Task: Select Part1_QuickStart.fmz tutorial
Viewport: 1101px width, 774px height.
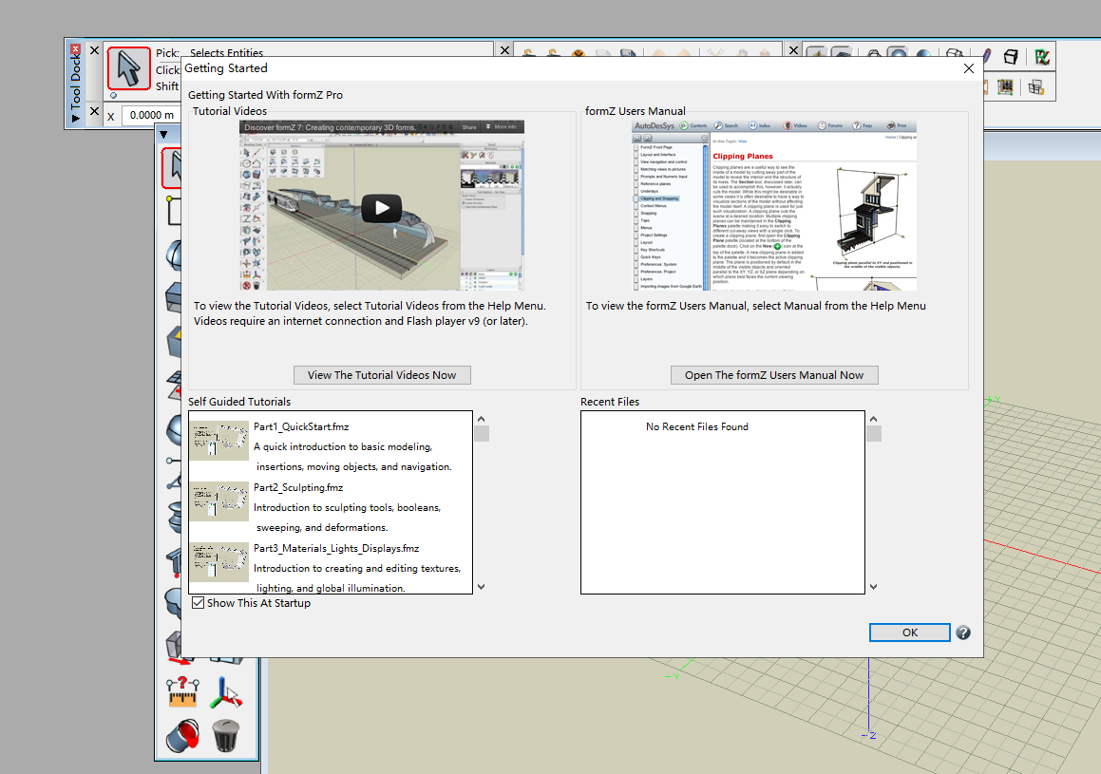Action: (x=301, y=426)
